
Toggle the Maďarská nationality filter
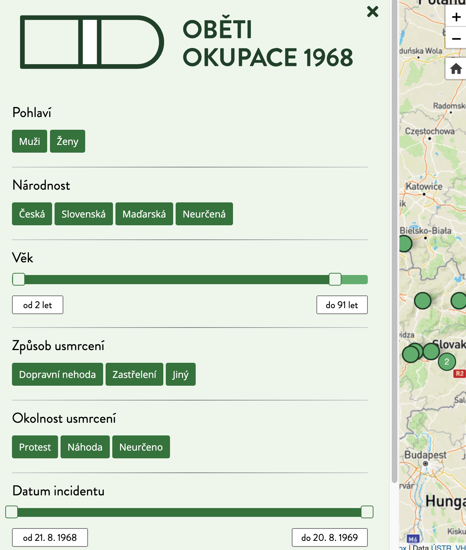pyautogui.click(x=144, y=214)
